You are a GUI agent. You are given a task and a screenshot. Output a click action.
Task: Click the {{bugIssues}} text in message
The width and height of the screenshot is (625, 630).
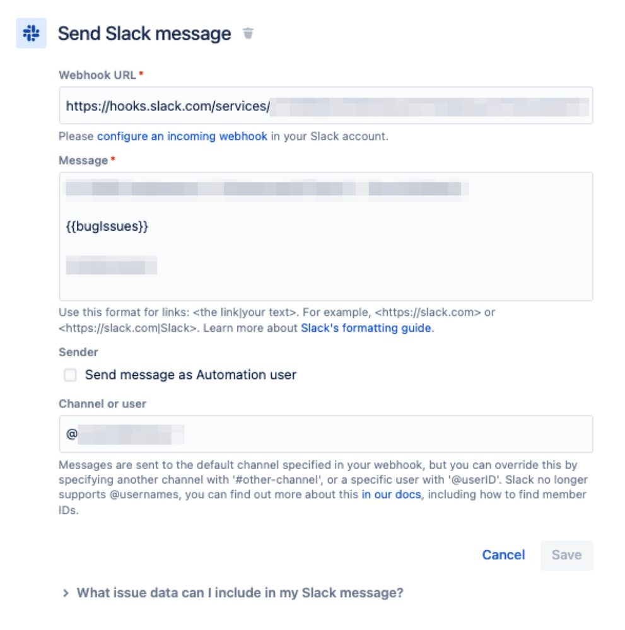click(x=107, y=226)
